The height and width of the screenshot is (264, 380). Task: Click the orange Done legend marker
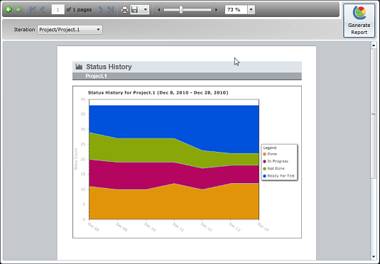[264, 154]
